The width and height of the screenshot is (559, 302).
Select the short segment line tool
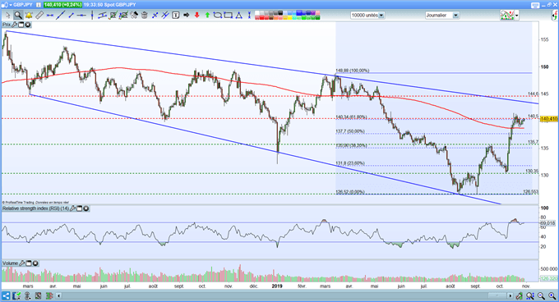(71, 16)
